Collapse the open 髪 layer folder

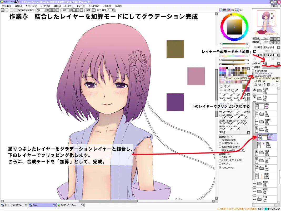click(x=262, y=129)
